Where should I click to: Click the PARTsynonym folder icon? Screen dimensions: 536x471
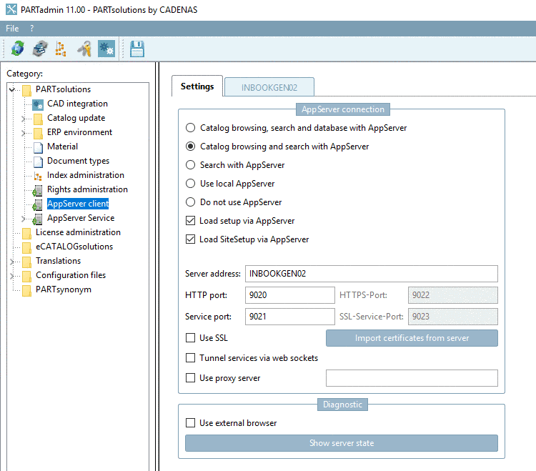26,290
